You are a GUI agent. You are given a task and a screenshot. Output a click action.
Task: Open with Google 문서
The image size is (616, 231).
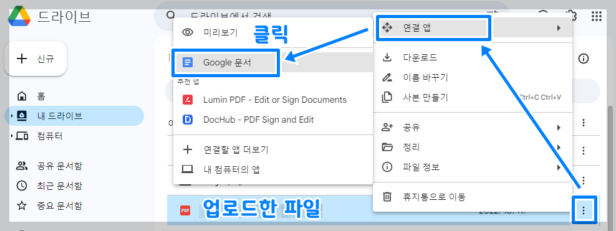click(273, 62)
